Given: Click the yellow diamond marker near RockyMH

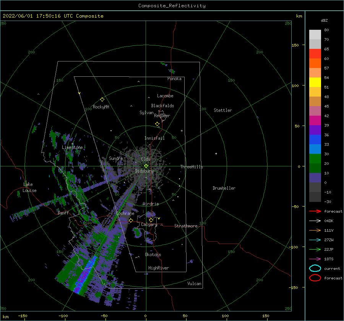Looking at the screenshot, I should (x=102, y=100).
